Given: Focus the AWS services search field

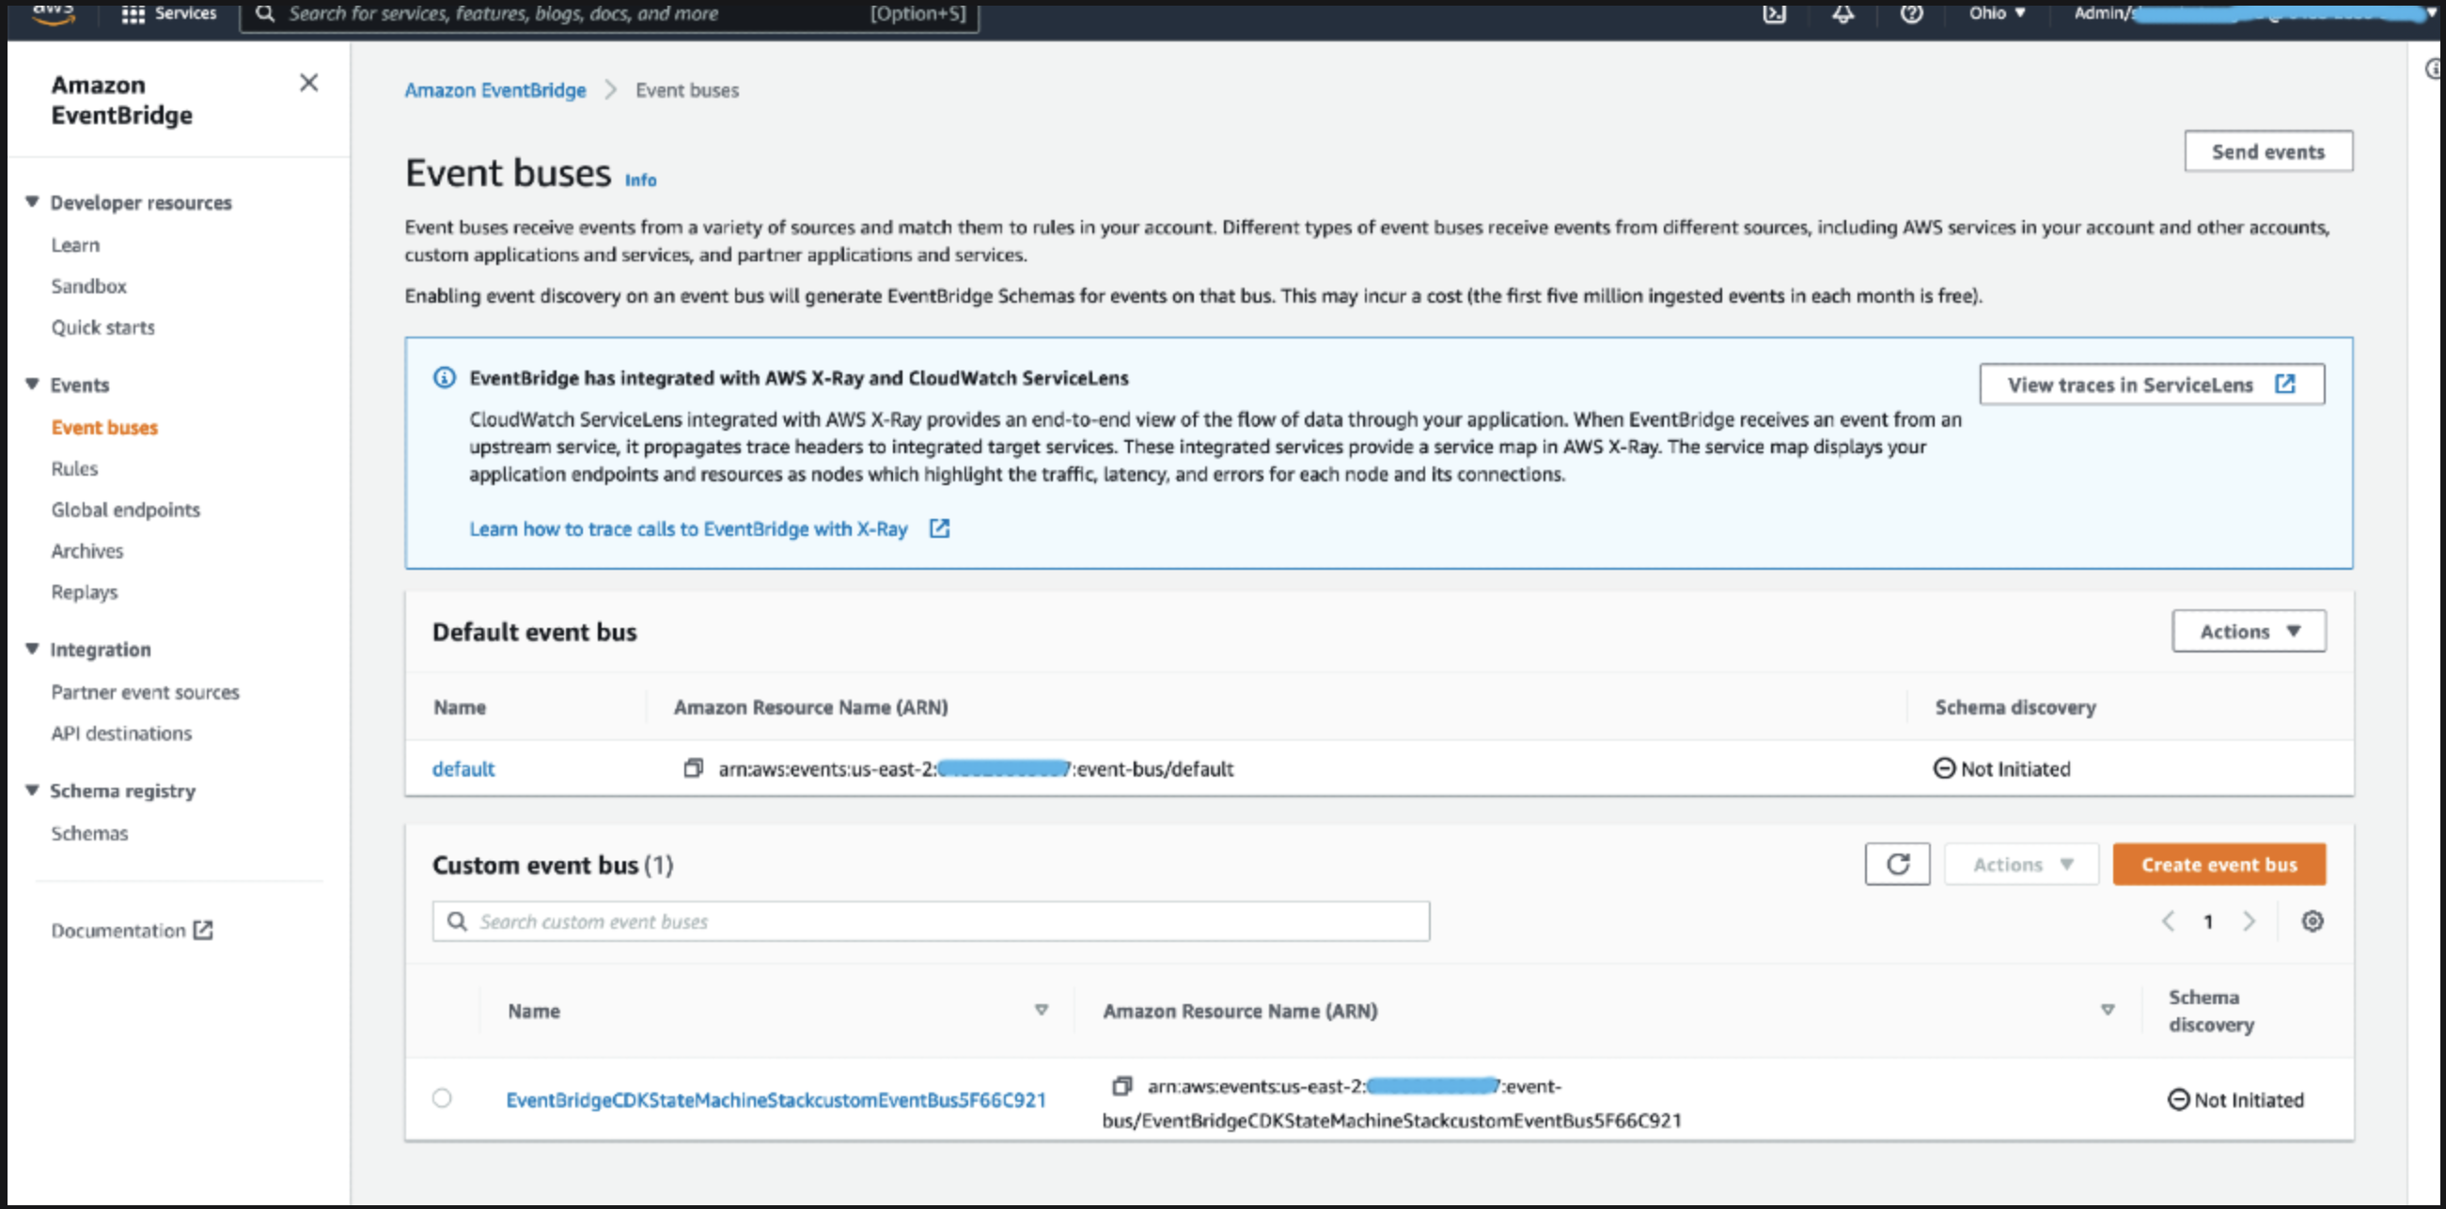Looking at the screenshot, I should tap(608, 13).
